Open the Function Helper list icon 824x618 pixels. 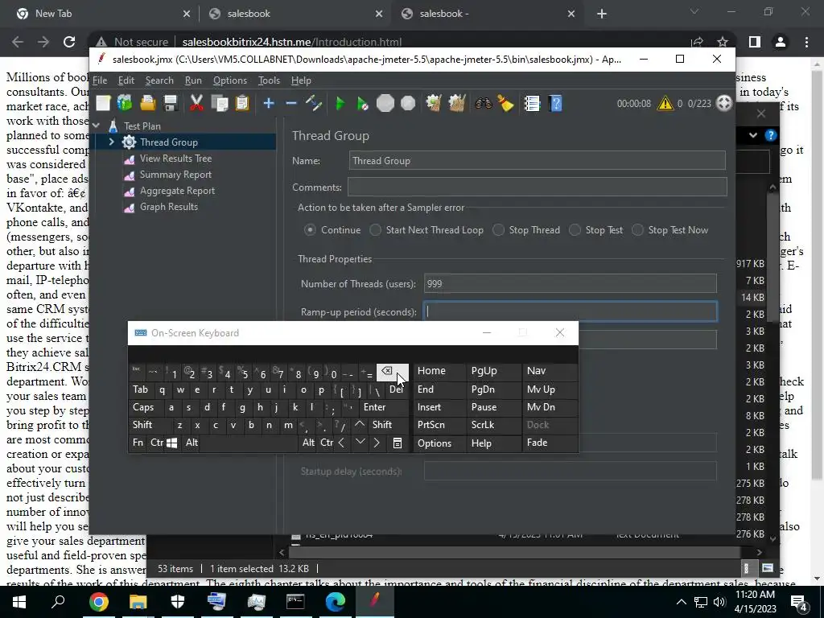point(532,104)
